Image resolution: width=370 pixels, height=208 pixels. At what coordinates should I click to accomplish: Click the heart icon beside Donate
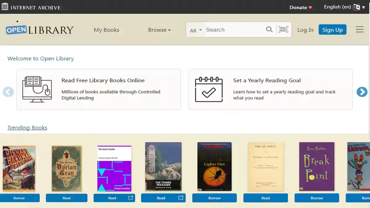click(x=310, y=7)
